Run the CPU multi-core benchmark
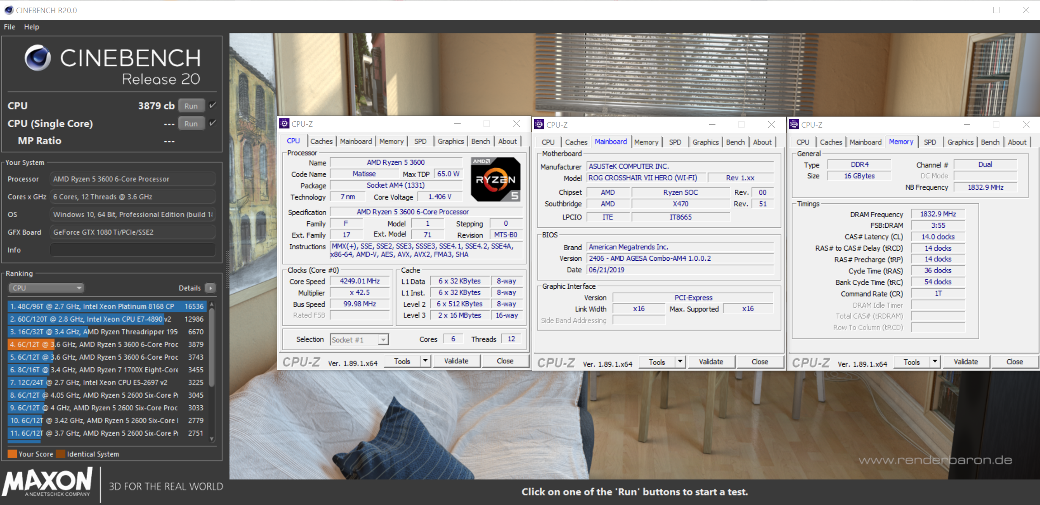1040x505 pixels. (x=191, y=106)
